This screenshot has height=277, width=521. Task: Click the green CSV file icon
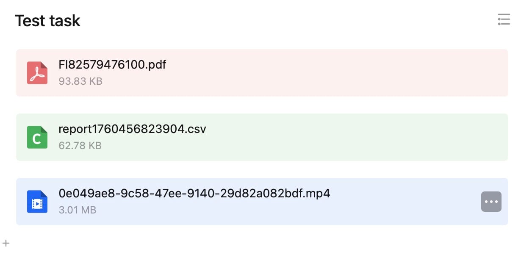[37, 137]
